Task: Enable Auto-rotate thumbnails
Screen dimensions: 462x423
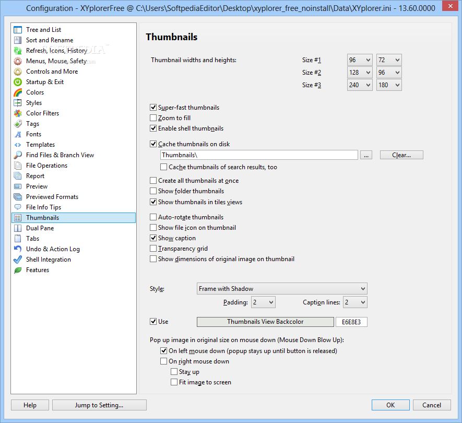Action: 153,217
